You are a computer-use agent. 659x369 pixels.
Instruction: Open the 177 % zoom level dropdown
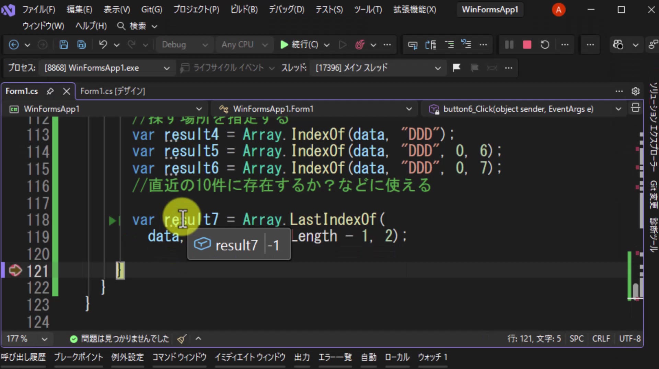pyautogui.click(x=27, y=339)
